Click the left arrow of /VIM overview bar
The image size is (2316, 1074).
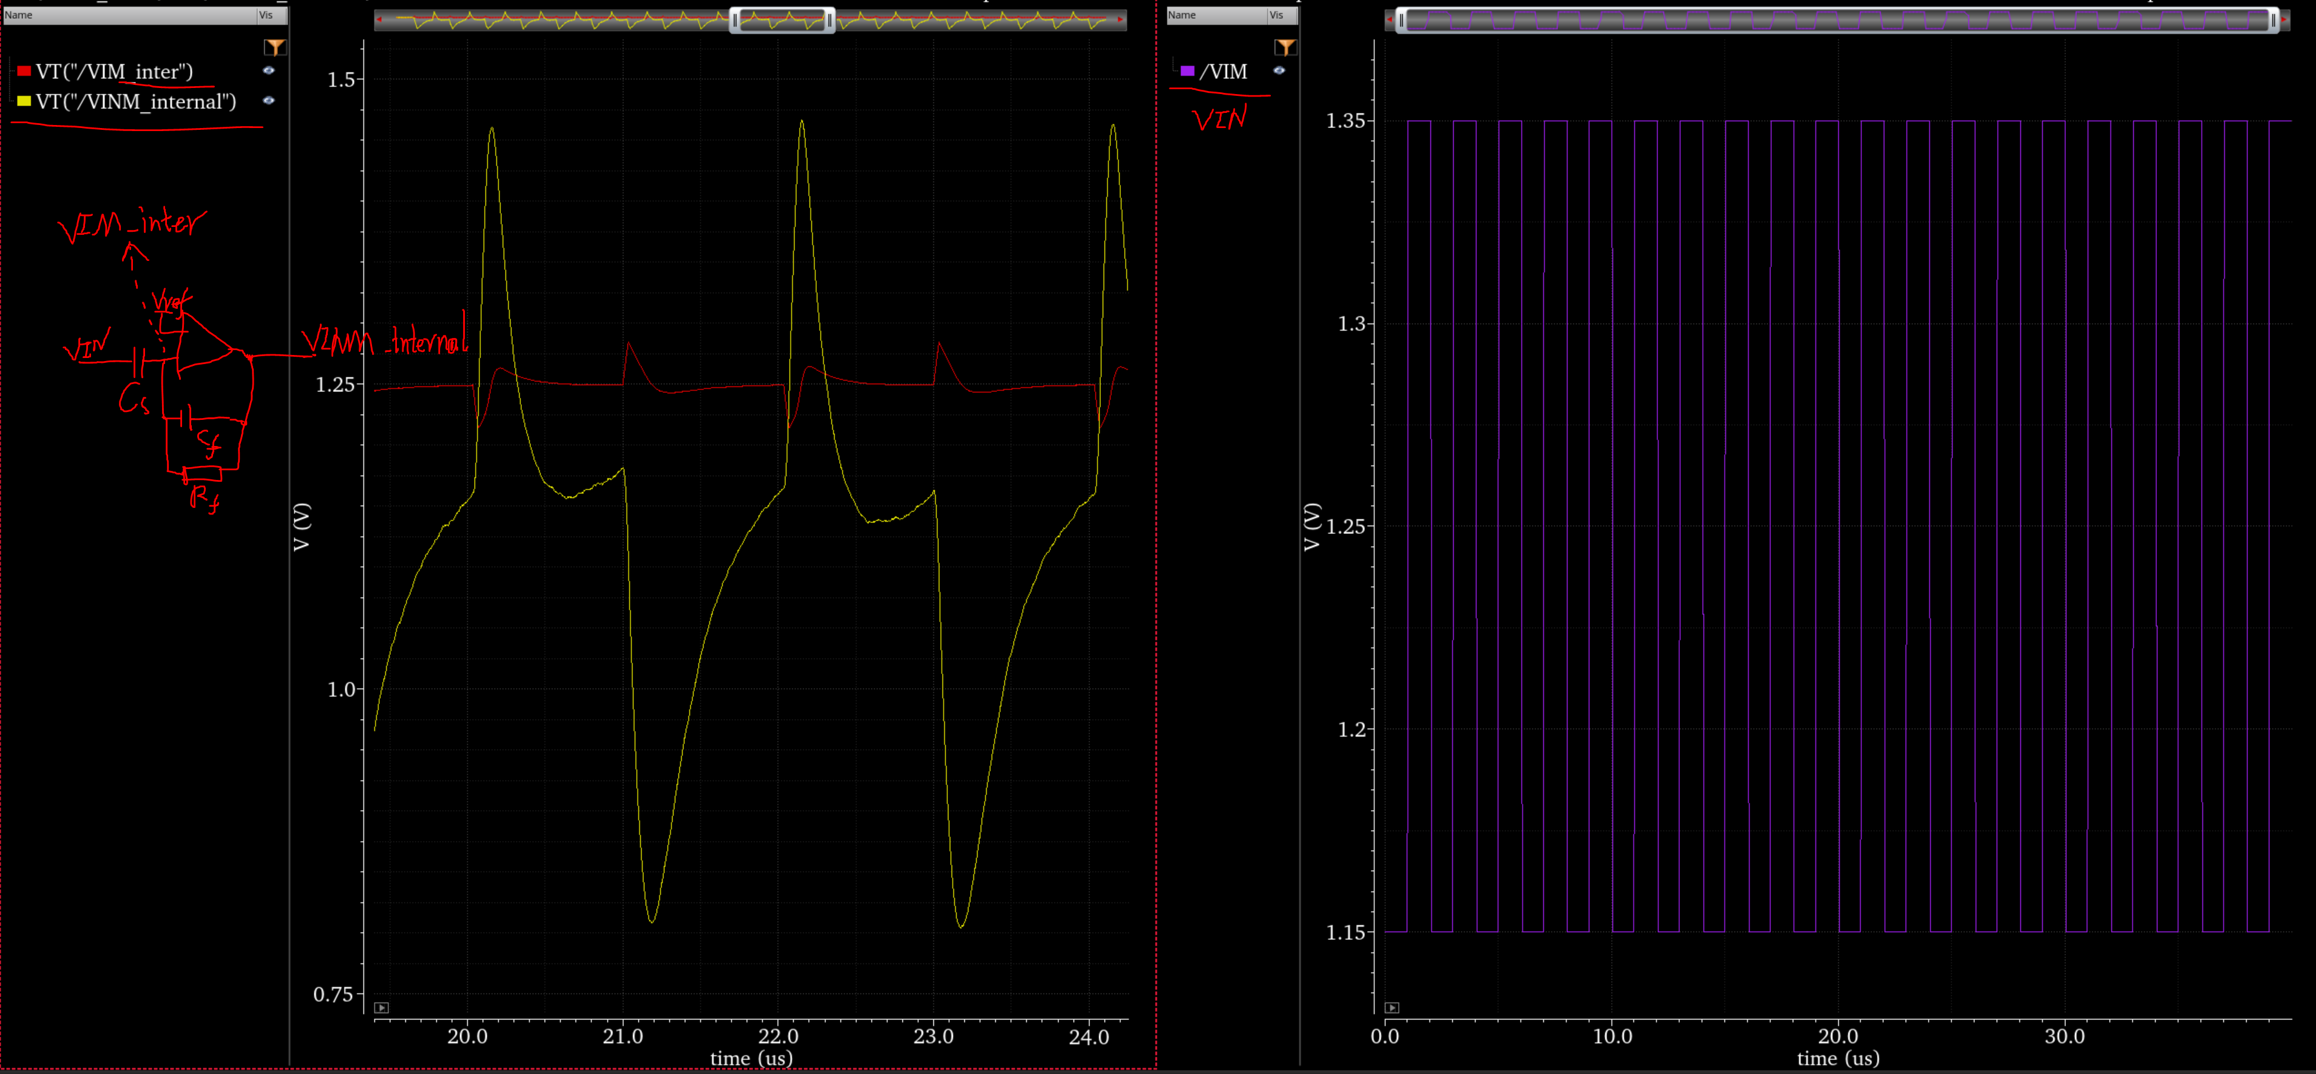pyautogui.click(x=1389, y=20)
